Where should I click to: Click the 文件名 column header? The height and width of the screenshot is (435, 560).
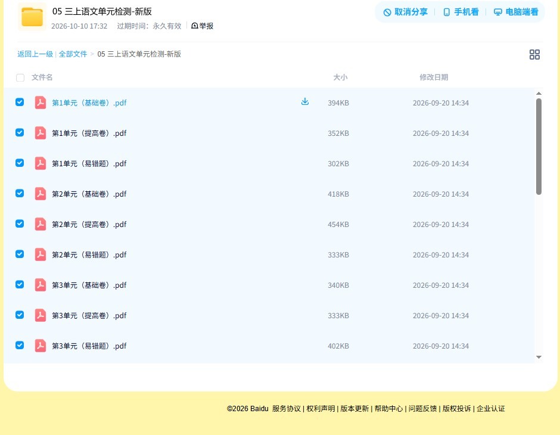[x=42, y=77]
